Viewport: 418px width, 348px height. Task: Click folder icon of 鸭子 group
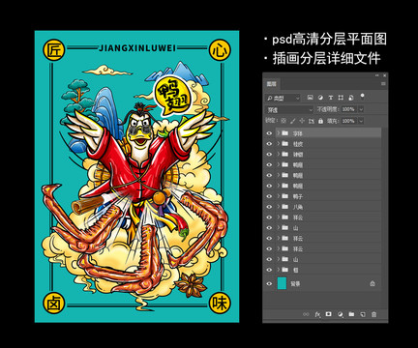[284, 196]
